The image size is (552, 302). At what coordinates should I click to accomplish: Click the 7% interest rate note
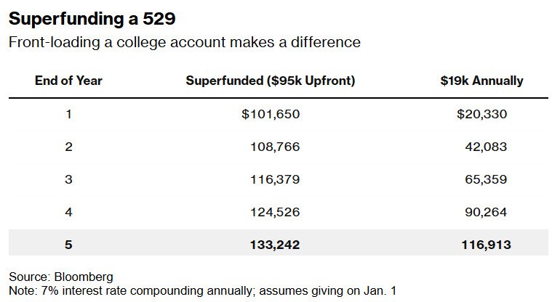203,290
